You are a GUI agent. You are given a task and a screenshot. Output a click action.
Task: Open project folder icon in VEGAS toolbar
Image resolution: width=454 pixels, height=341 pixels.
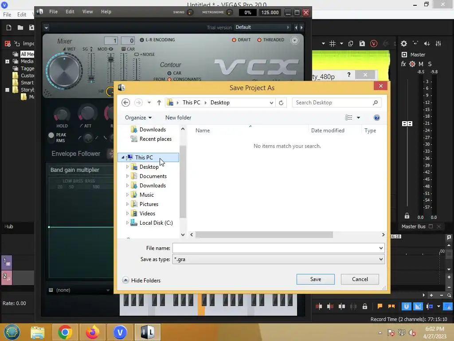tap(20, 28)
